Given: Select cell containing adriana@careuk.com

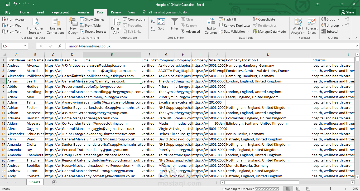Looking at the screenshot, I should tap(112, 118).
